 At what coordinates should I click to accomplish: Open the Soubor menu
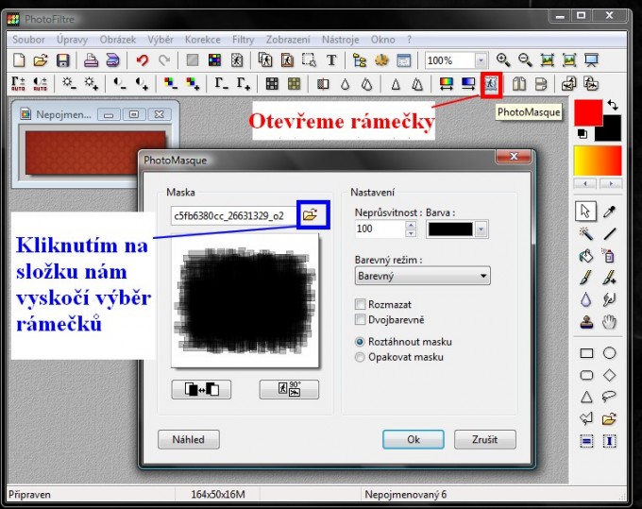click(x=28, y=40)
